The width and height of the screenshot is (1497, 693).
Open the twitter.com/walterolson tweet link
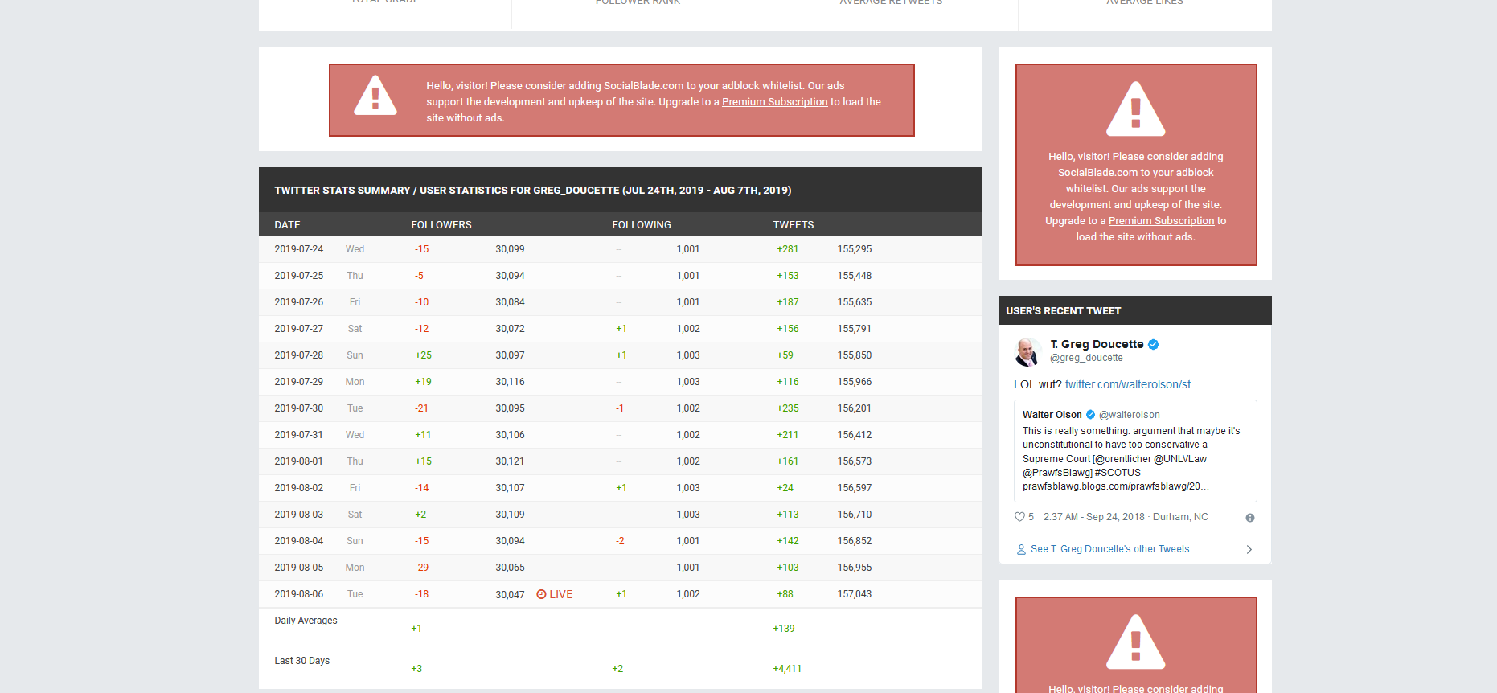[1133, 384]
